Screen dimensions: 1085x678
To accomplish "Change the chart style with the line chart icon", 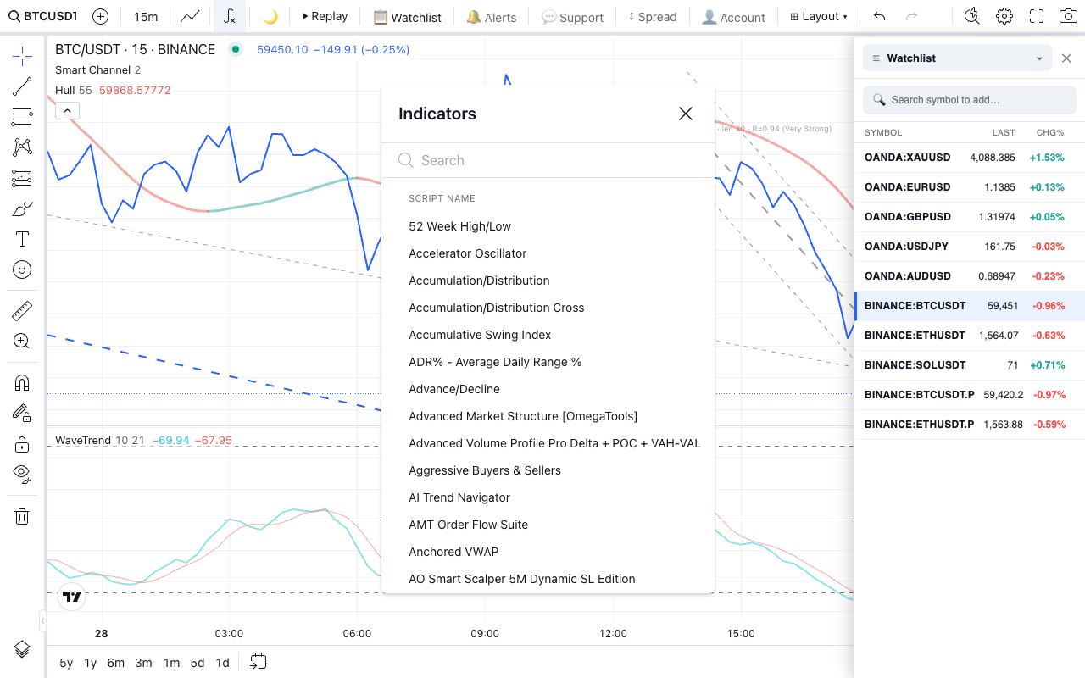I will coord(191,16).
